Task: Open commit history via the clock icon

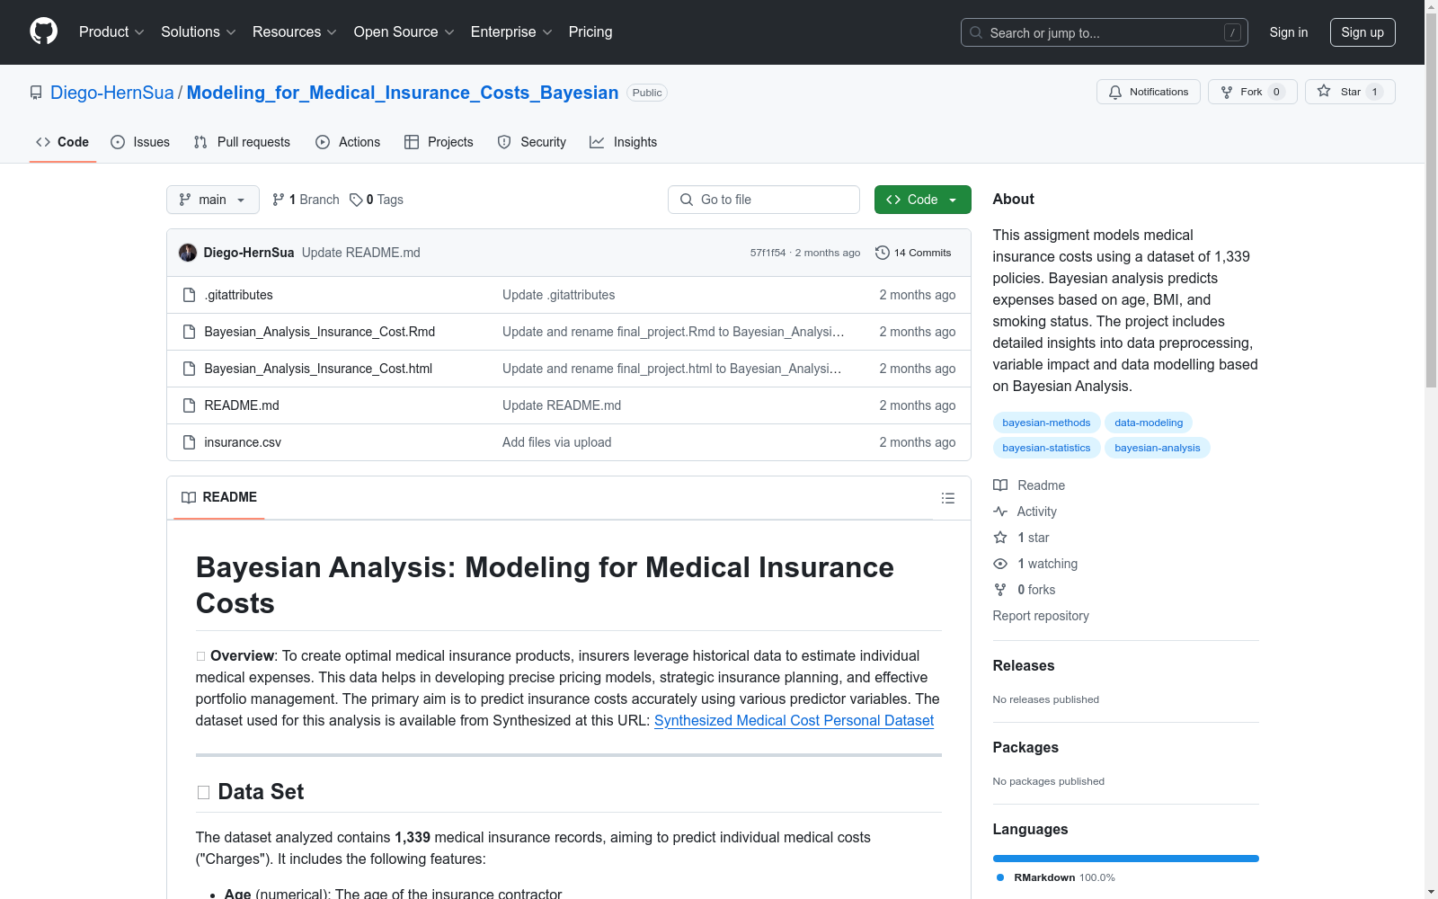Action: (881, 253)
